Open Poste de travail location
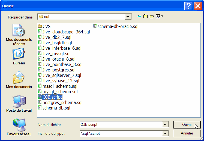 pyautogui.click(x=19, y=104)
